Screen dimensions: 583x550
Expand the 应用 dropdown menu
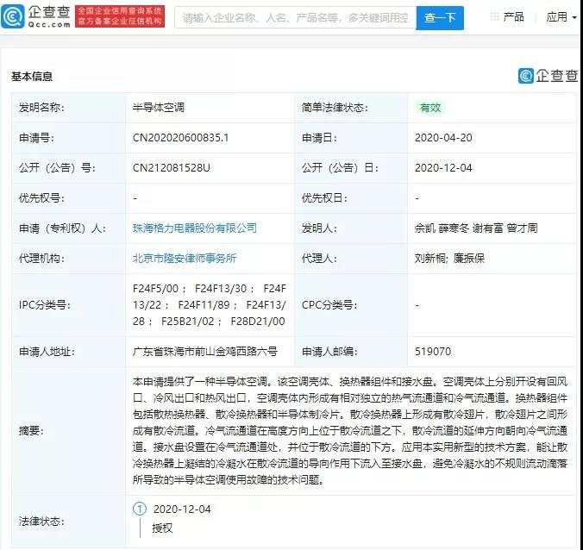(x=561, y=16)
